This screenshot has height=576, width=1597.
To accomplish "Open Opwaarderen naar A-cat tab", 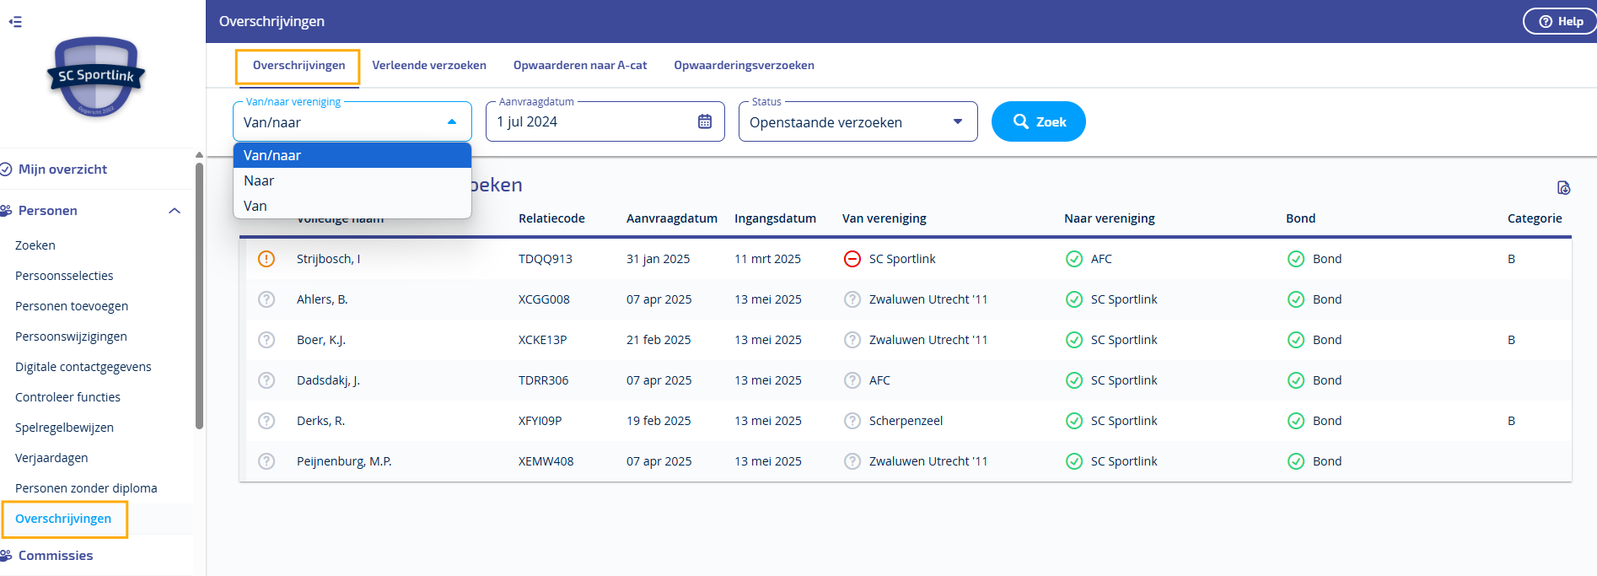I will (x=580, y=66).
